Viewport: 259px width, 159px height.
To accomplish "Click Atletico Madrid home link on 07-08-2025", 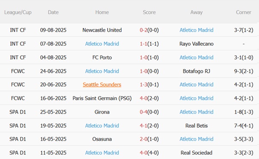I will (102, 44).
